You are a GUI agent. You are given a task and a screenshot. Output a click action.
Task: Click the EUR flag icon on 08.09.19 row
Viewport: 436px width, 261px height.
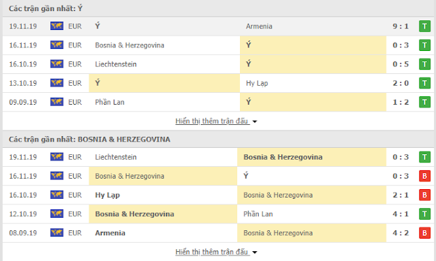(57, 232)
